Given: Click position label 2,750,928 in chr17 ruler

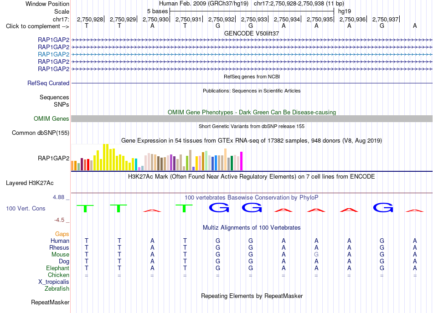Looking at the screenshot, I should pyautogui.click(x=90, y=19).
